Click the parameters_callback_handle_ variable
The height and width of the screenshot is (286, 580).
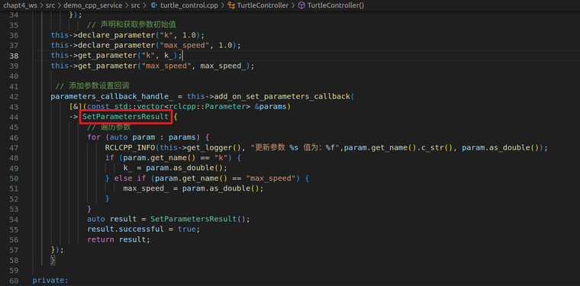click(111, 97)
